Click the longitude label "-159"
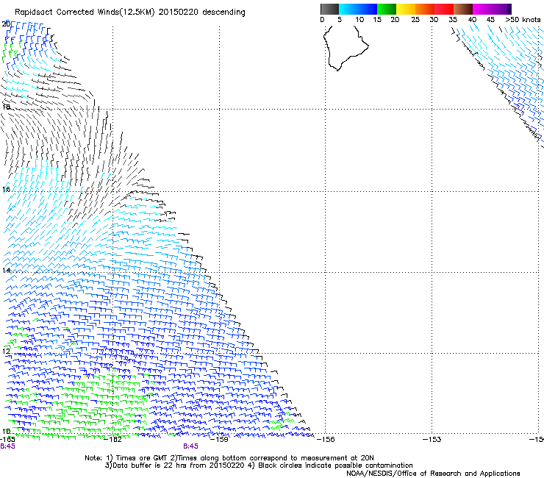Image resolution: width=544 pixels, height=478 pixels. pyautogui.click(x=219, y=440)
